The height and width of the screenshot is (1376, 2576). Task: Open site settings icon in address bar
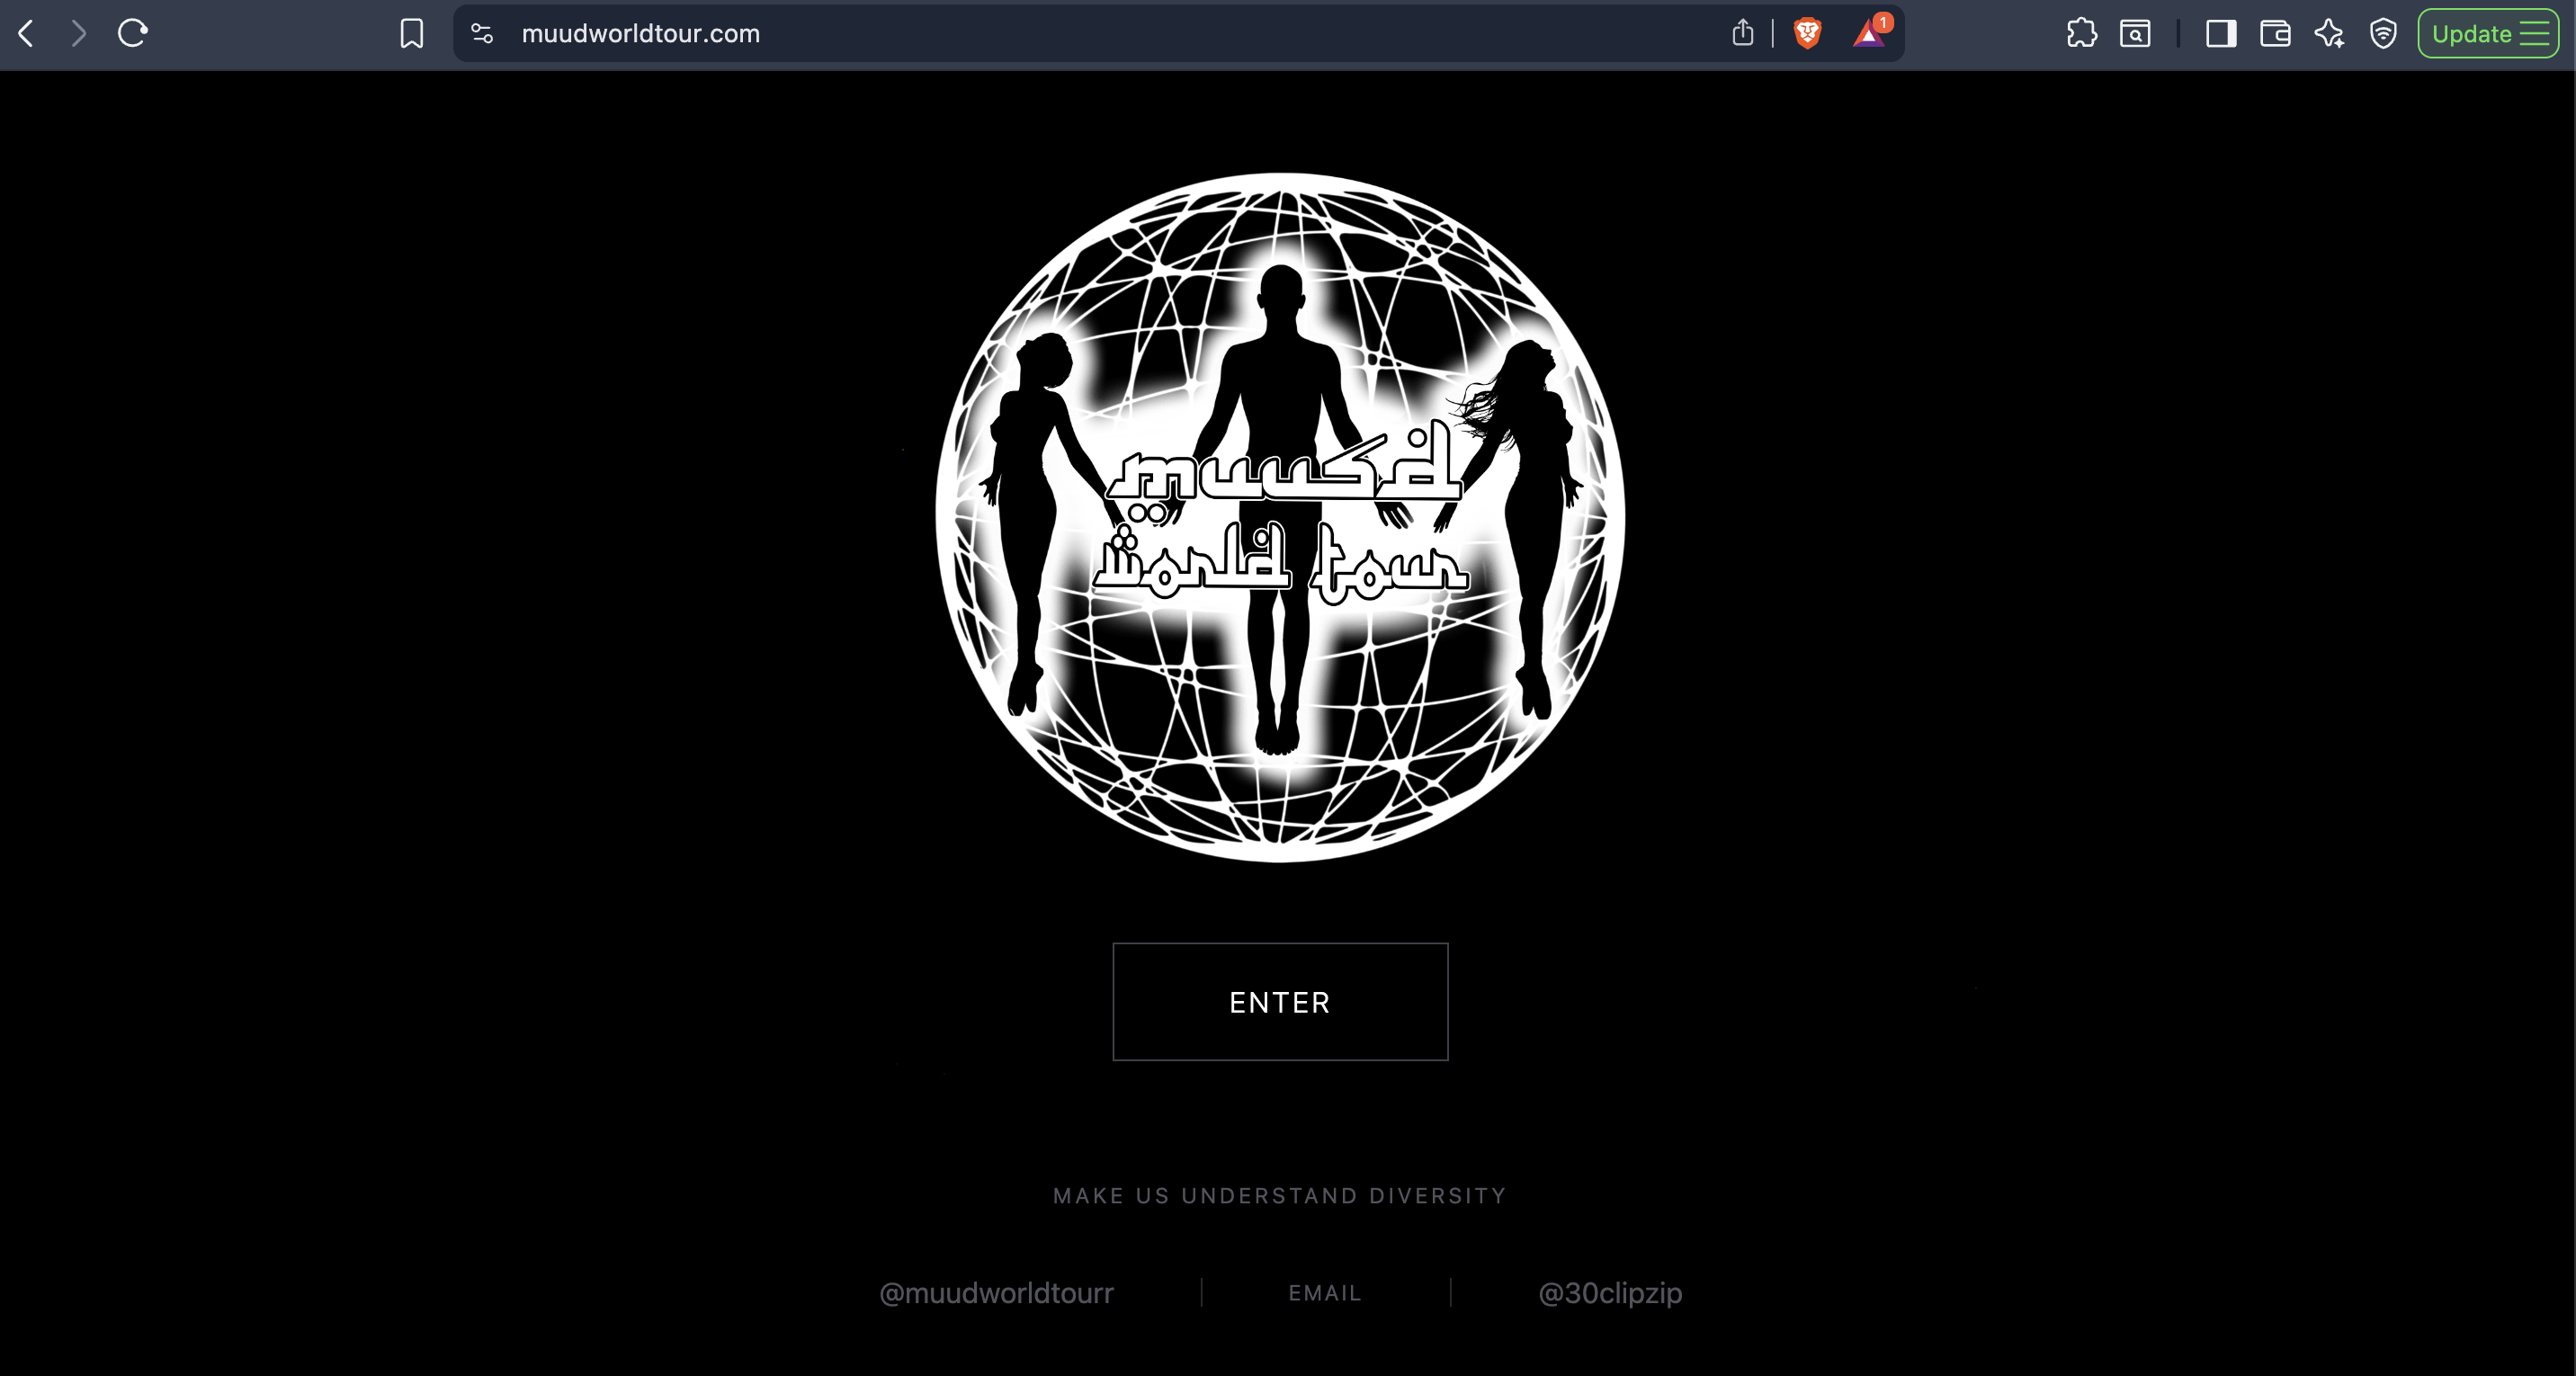coord(482,34)
